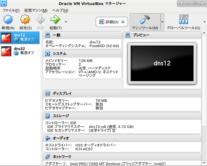Click the システム section chip icon

pos(47,53)
